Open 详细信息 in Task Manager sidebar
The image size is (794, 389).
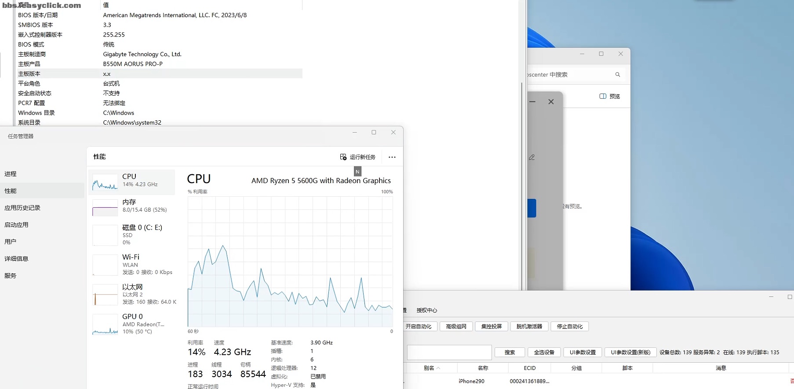point(42,259)
